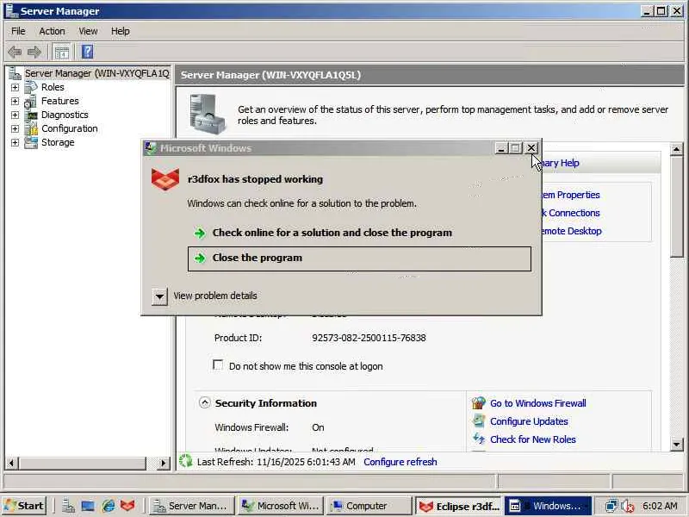The width and height of the screenshot is (689, 517).
Task: Click the Remote Desktop link behind dialog
Action: (x=572, y=231)
